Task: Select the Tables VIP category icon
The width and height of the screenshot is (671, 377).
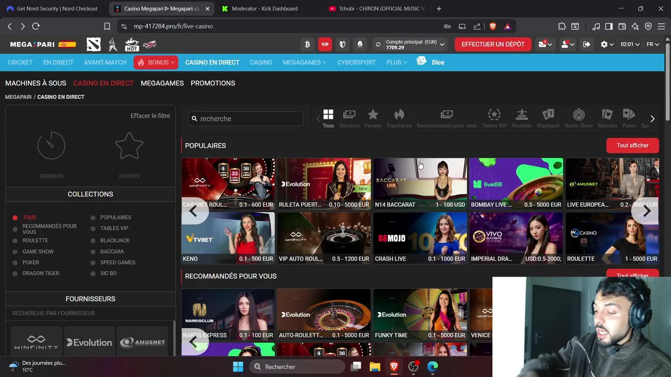Action: tap(494, 118)
